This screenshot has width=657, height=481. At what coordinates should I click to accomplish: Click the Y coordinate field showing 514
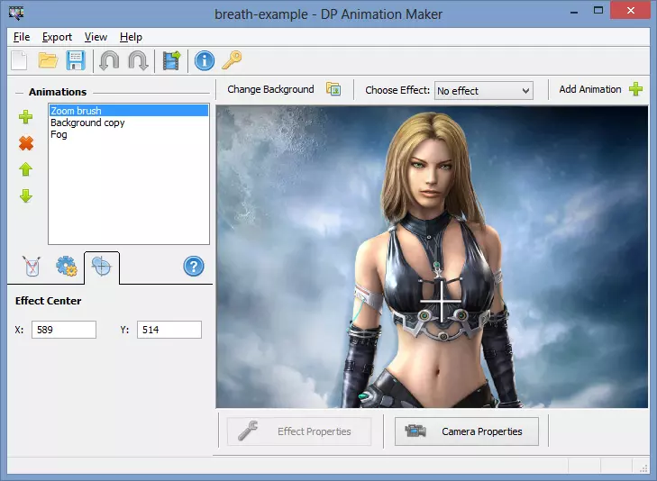tap(169, 330)
